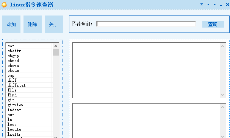Click lower text area scroll up arrow
The image size is (230, 138).
click(x=222, y=107)
